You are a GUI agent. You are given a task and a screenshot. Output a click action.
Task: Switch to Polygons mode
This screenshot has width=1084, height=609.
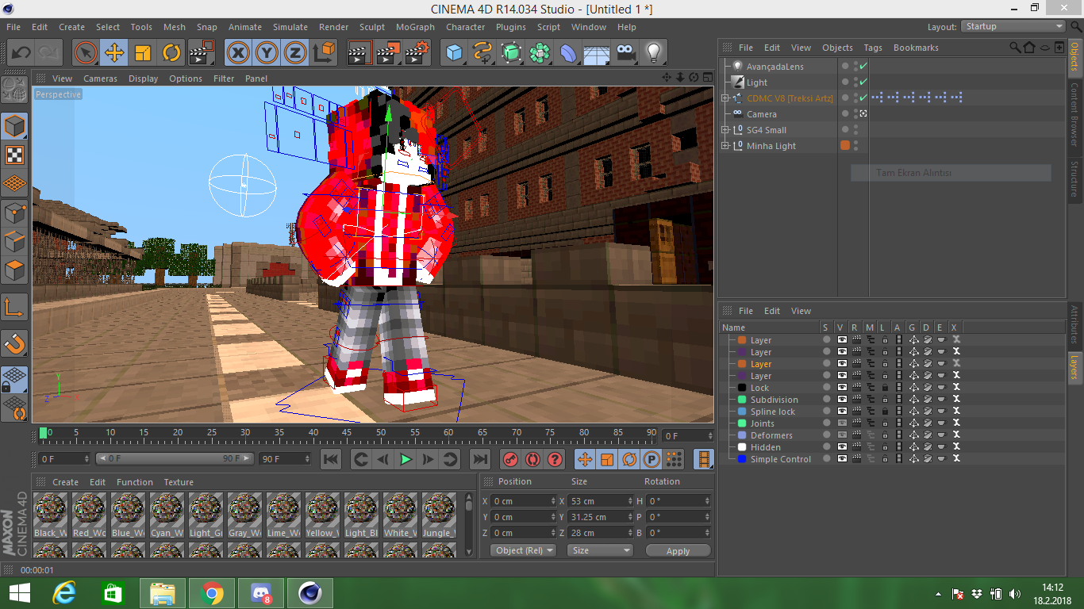point(15,270)
